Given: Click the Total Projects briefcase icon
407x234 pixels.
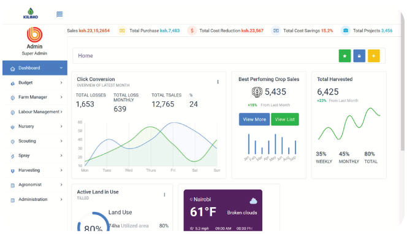Looking at the screenshot, I should [346, 31].
